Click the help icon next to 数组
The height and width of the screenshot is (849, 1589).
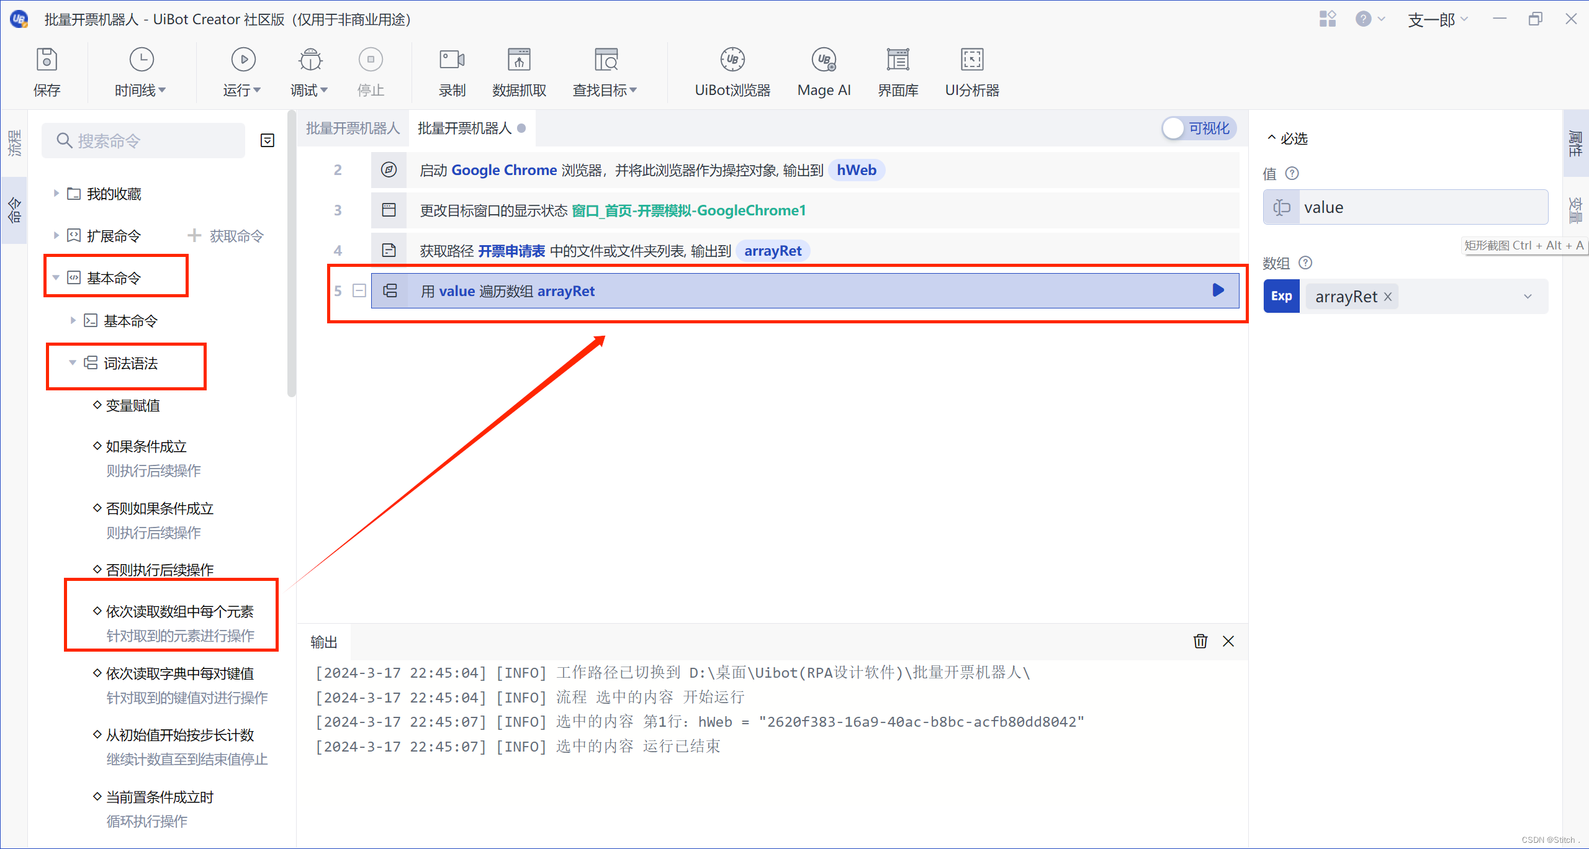[x=1305, y=263]
